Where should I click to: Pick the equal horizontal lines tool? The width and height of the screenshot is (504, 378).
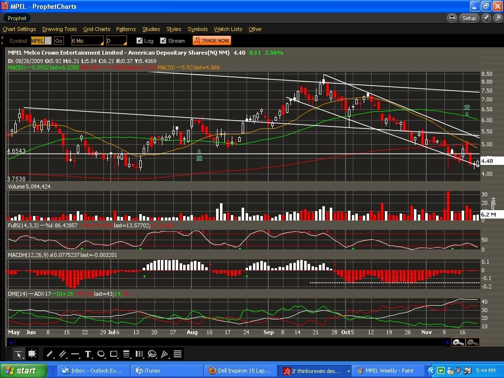click(x=177, y=354)
